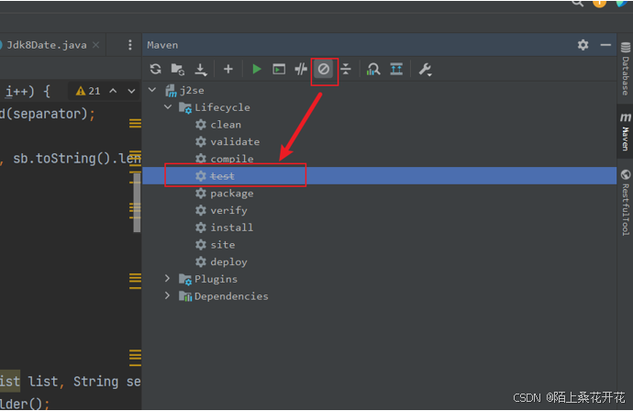Click the 21 warnings indicator

(88, 91)
